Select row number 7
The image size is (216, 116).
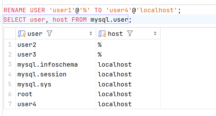pos(10,104)
